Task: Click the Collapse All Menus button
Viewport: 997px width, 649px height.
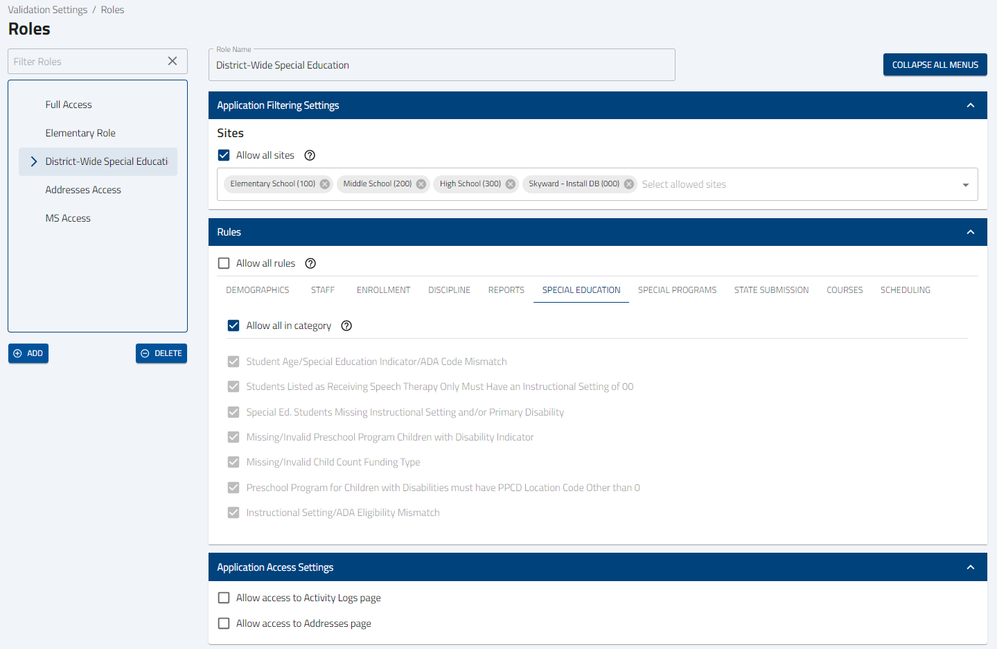Action: click(x=935, y=64)
